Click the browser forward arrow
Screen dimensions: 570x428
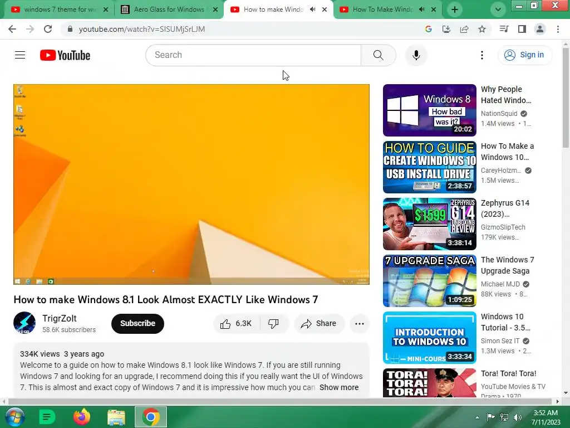[30, 29]
